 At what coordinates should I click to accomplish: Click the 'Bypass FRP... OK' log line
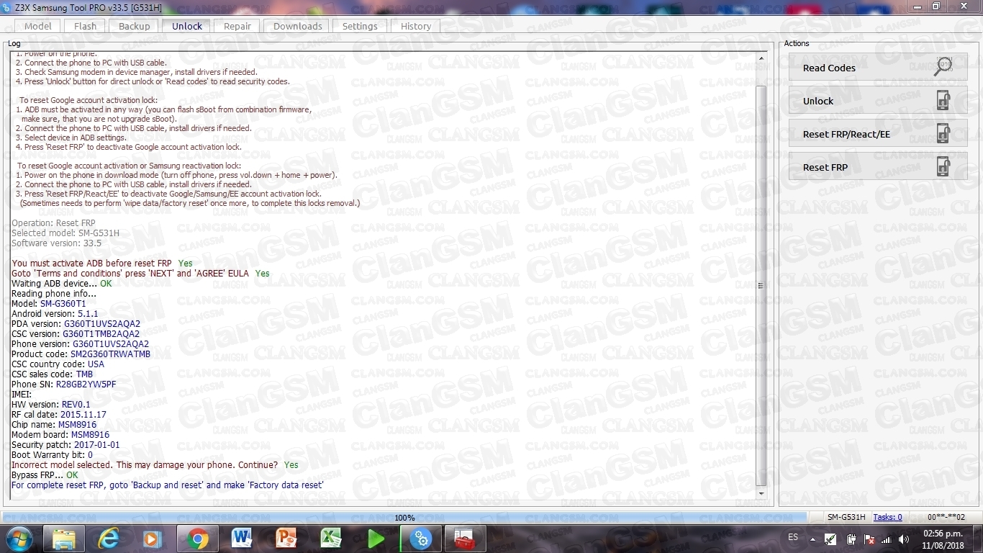(45, 475)
